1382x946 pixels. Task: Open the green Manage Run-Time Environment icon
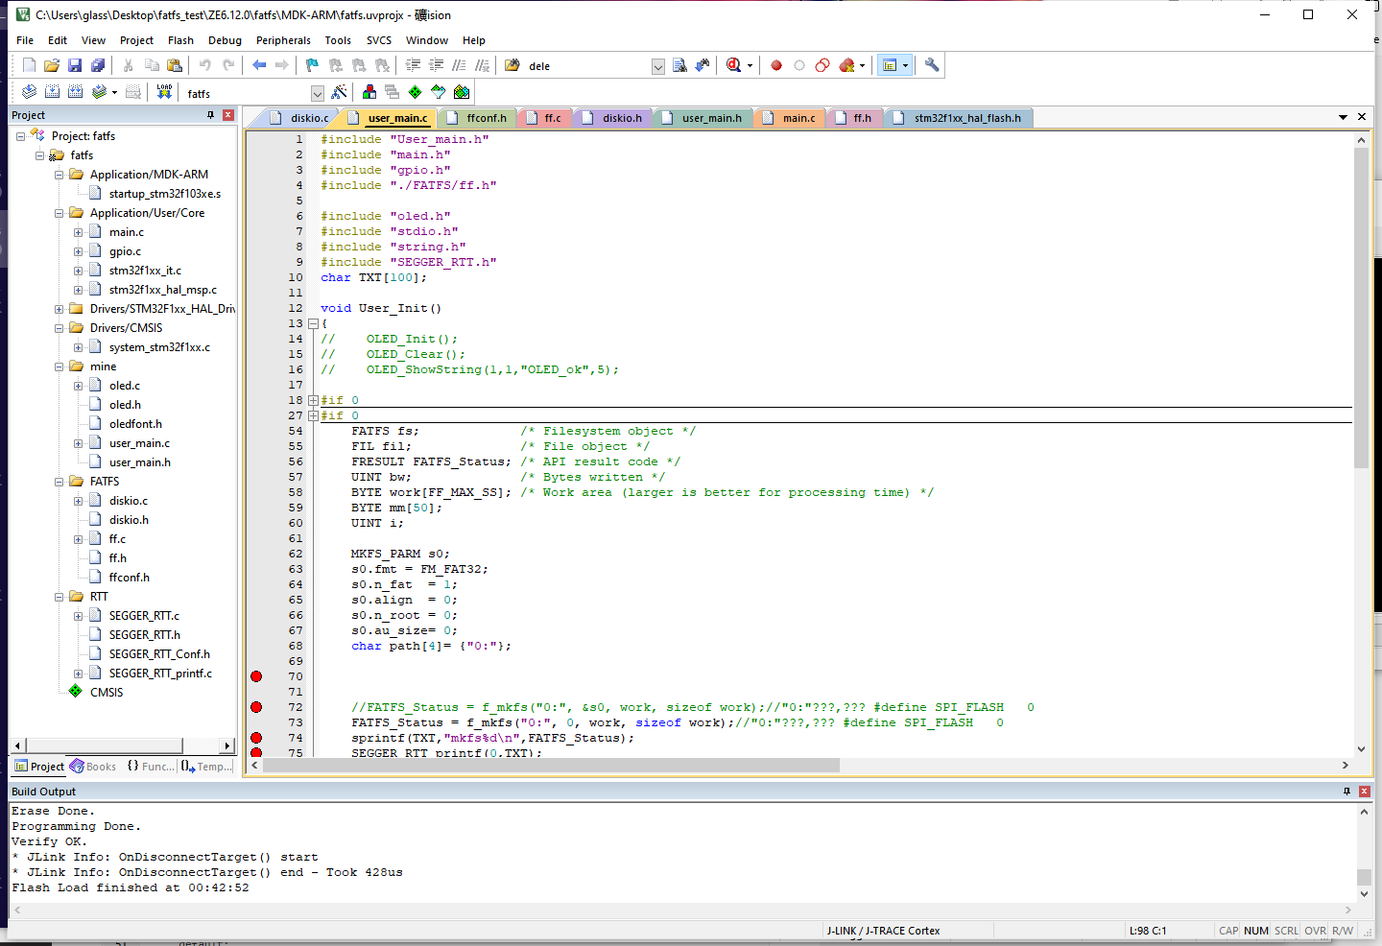click(x=415, y=92)
